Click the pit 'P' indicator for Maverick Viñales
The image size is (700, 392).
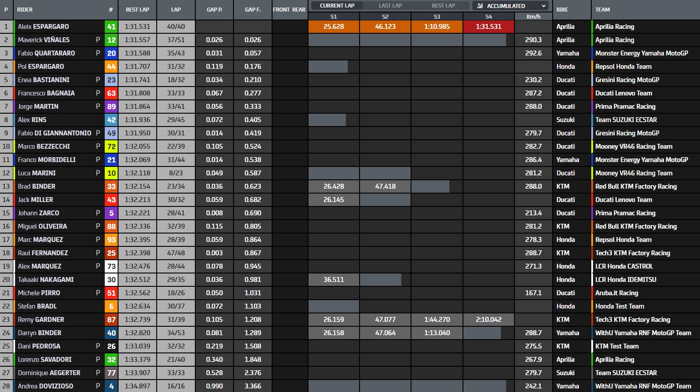(98, 40)
